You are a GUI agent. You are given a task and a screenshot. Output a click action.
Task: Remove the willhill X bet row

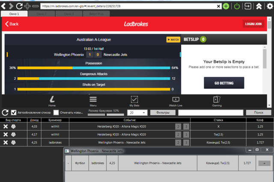[x=6, y=126]
